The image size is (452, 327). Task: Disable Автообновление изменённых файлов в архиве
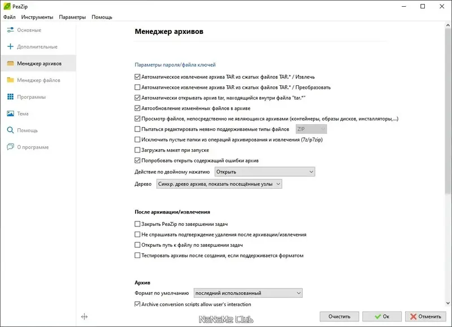(x=137, y=108)
